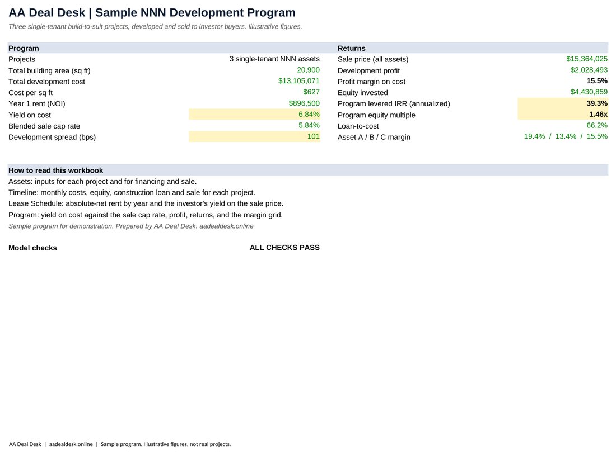Click the subtitle about three single-tenant build-to-suit projects
Screen dimensions: 616x455
click(155, 27)
